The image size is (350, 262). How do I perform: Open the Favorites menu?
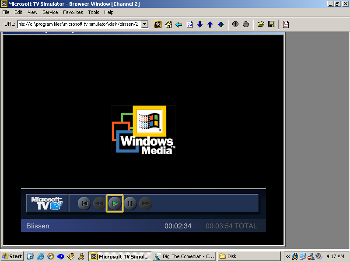(x=73, y=12)
